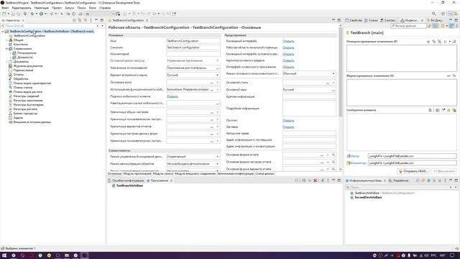Open the Навигация menu

[42, 8]
